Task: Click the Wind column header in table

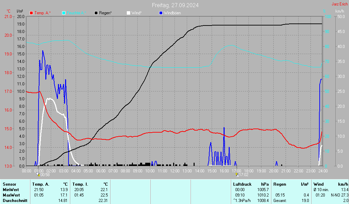Action: tap(319, 184)
